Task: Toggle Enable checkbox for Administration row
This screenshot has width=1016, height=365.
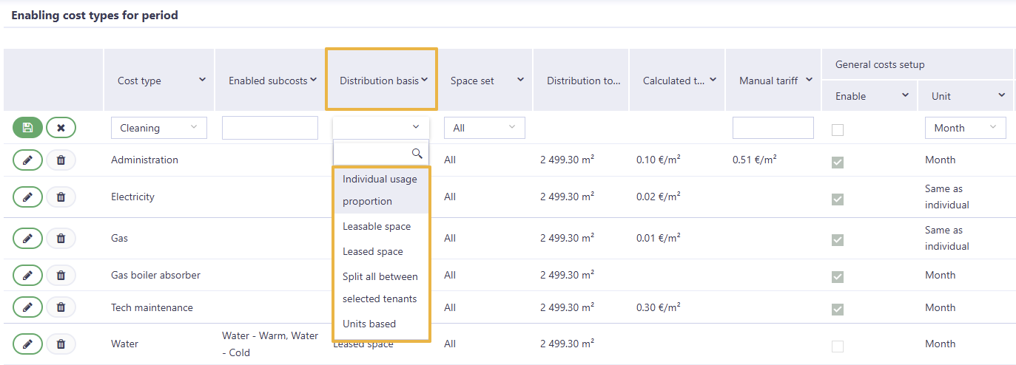Action: point(838,162)
